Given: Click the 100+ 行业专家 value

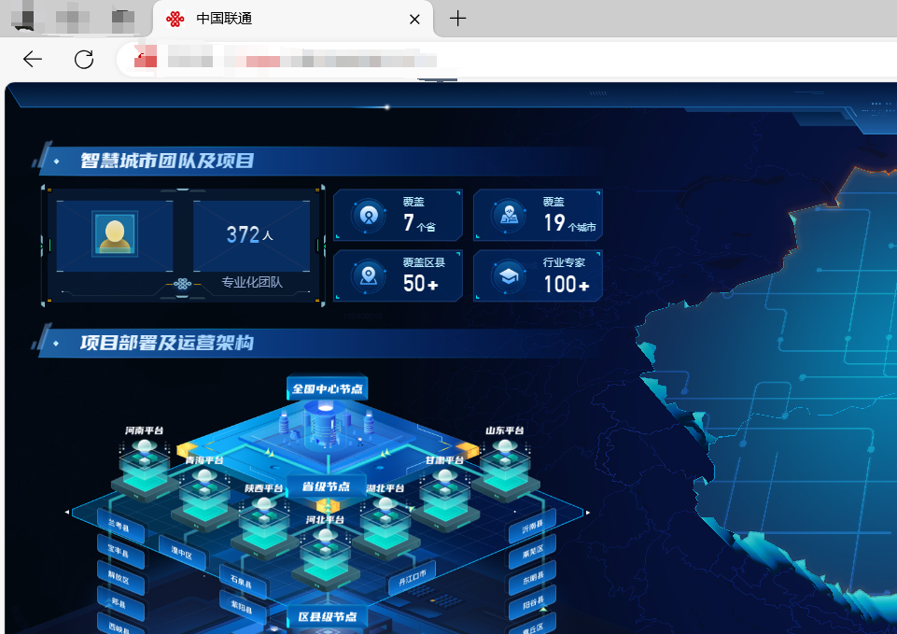Looking at the screenshot, I should (566, 284).
